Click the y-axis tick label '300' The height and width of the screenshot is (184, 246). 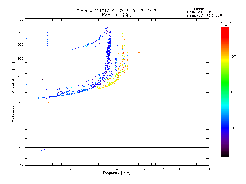point(20,77)
